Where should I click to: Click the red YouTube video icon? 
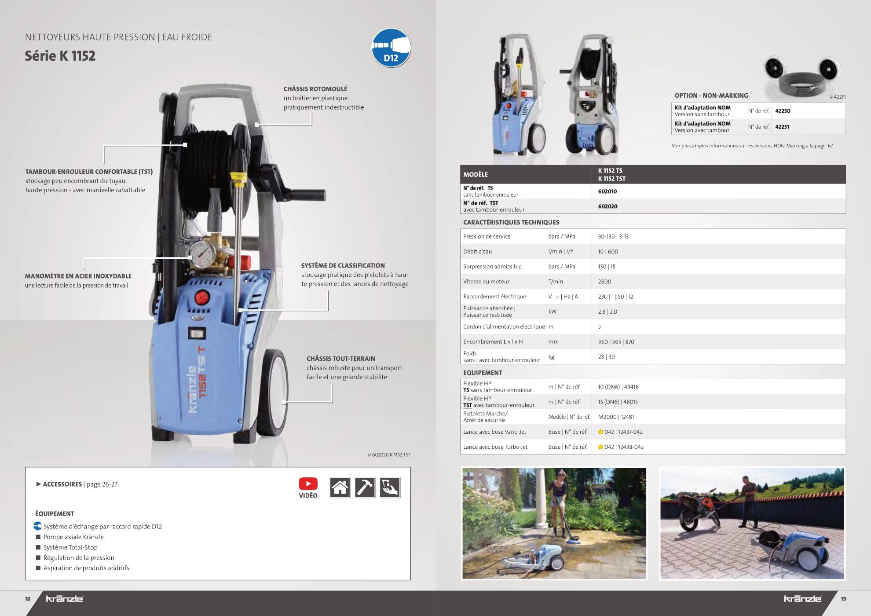pos(308,484)
